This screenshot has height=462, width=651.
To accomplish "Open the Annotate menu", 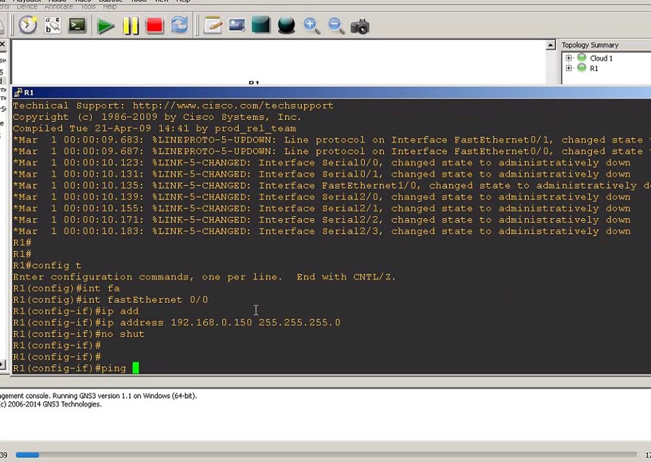I will click(x=58, y=6).
